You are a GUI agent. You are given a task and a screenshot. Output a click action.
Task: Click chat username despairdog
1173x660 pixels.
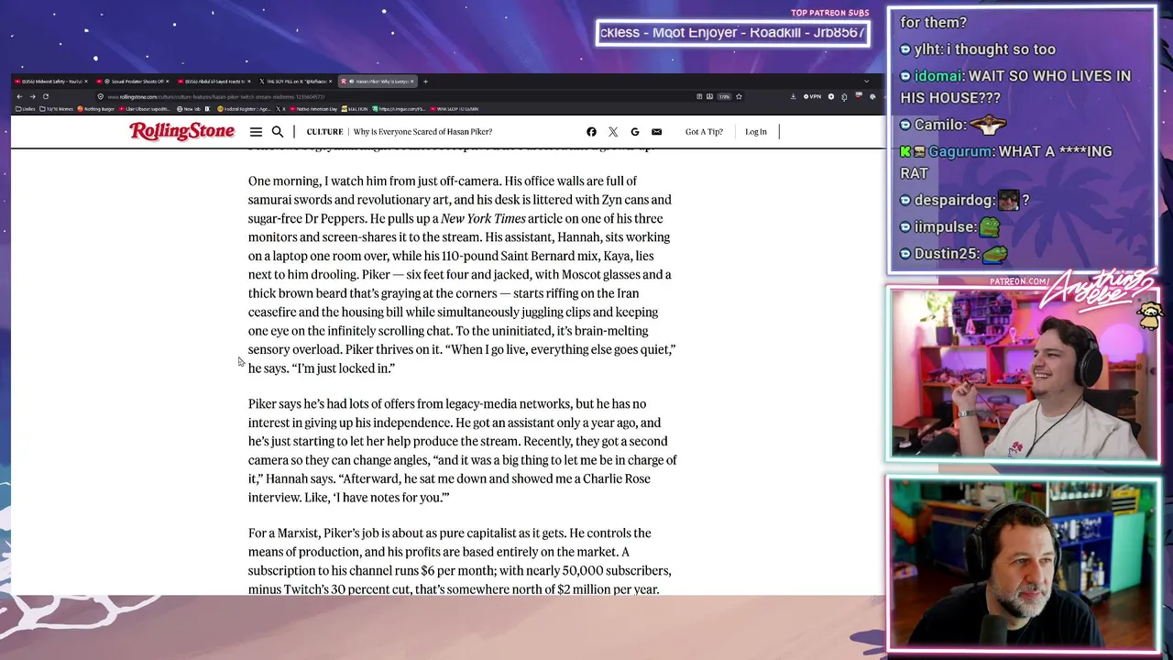tap(953, 200)
